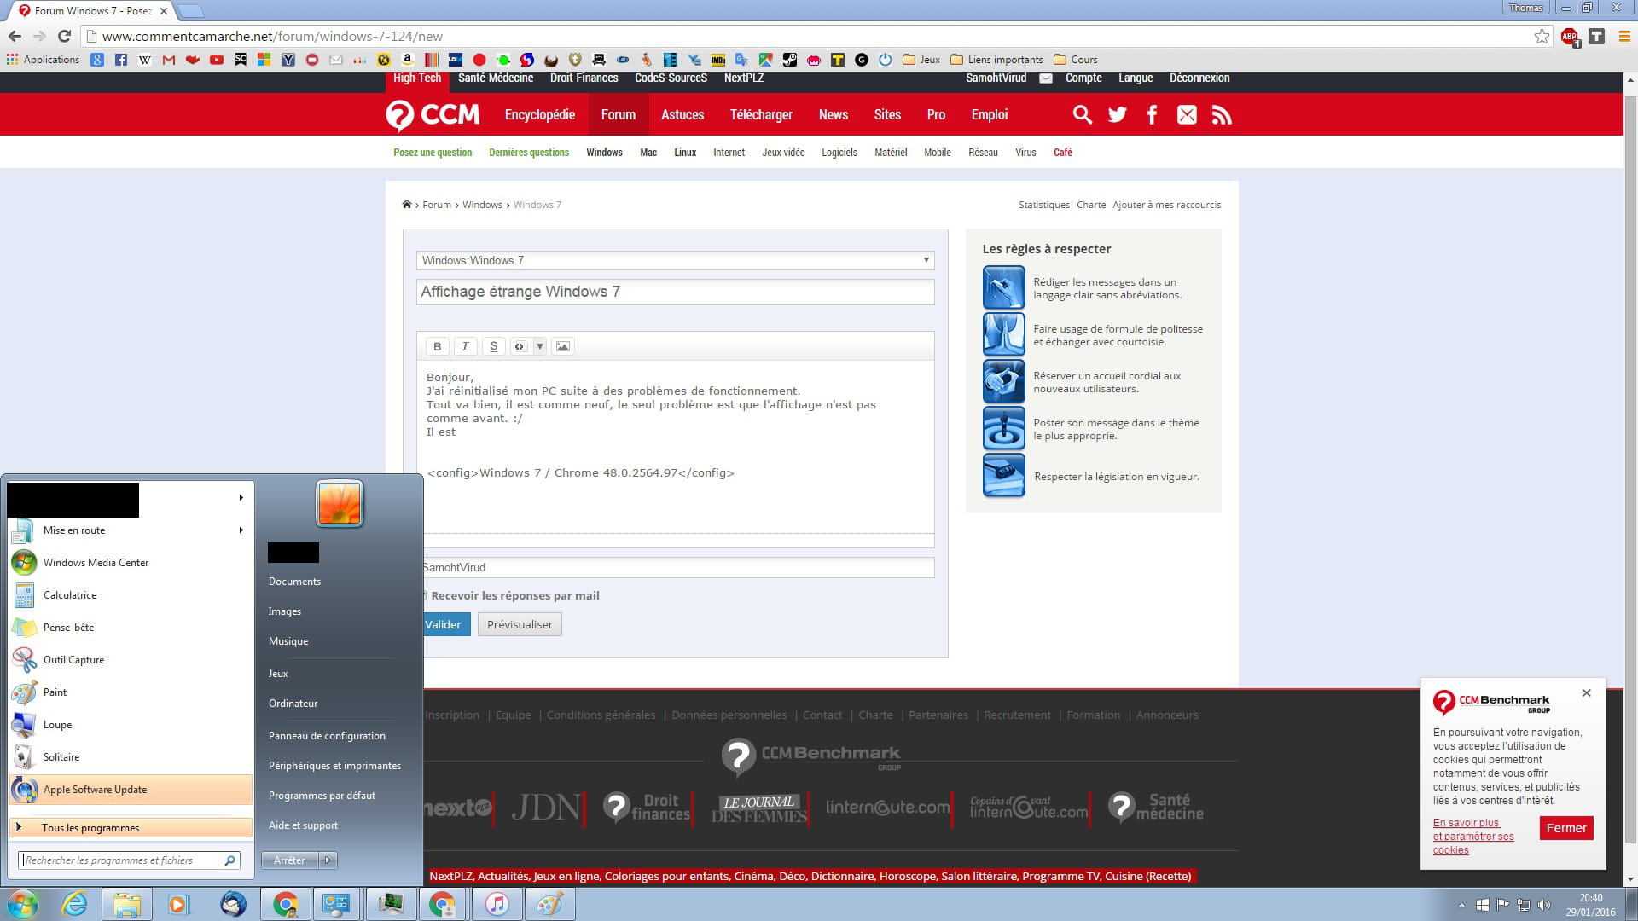
Task: Insert code using the editor code button
Action: click(x=520, y=346)
